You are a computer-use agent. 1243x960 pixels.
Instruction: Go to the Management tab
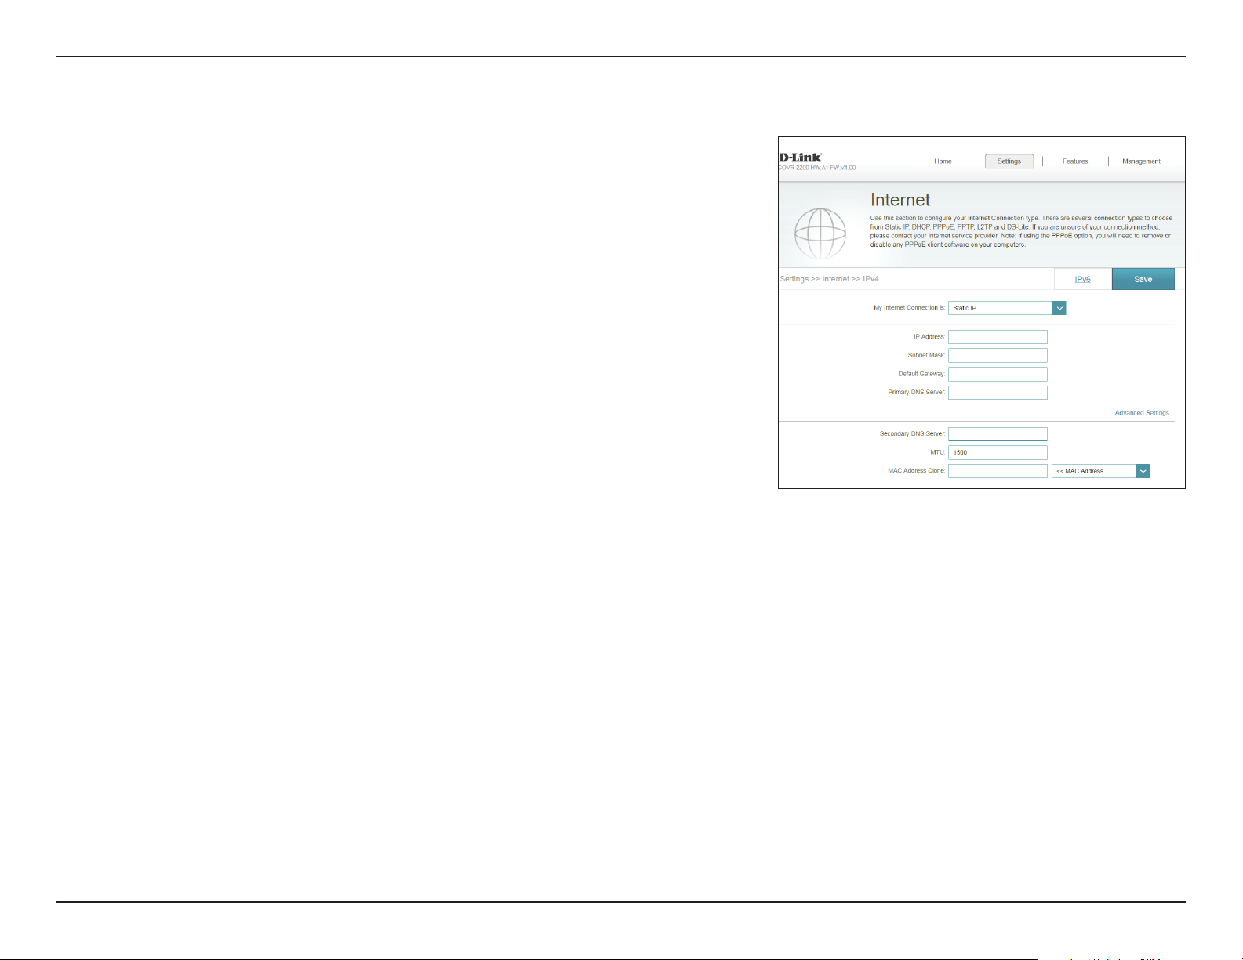coord(1141,161)
